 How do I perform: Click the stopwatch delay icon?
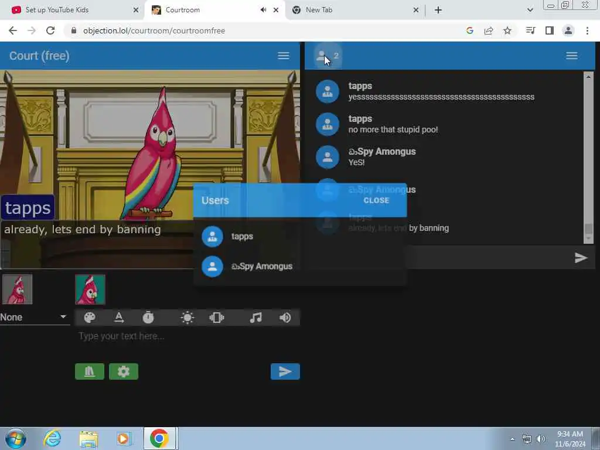(x=148, y=318)
